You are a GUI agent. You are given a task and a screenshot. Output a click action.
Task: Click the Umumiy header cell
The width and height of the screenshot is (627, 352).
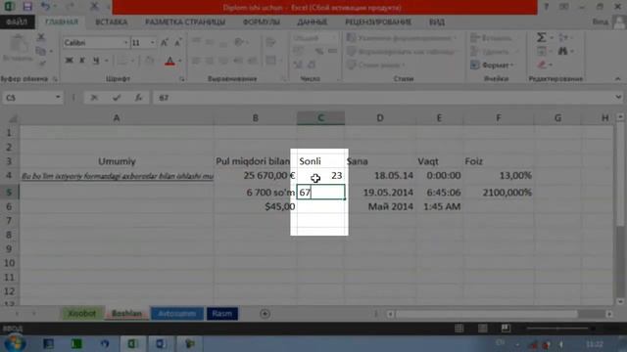click(x=117, y=161)
